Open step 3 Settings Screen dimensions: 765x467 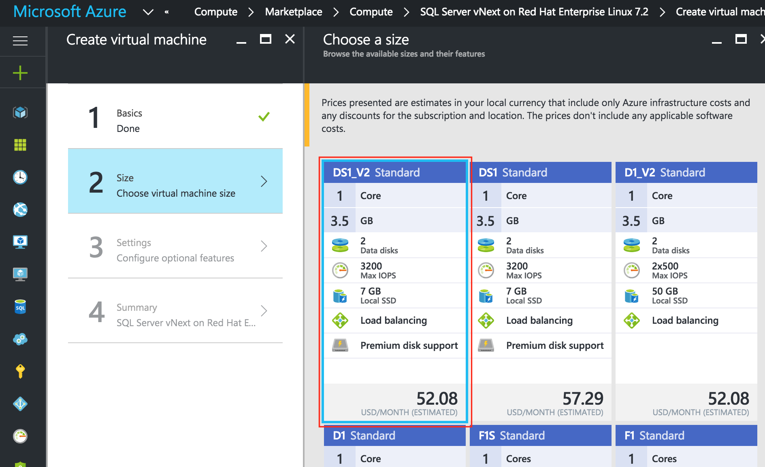(175, 246)
